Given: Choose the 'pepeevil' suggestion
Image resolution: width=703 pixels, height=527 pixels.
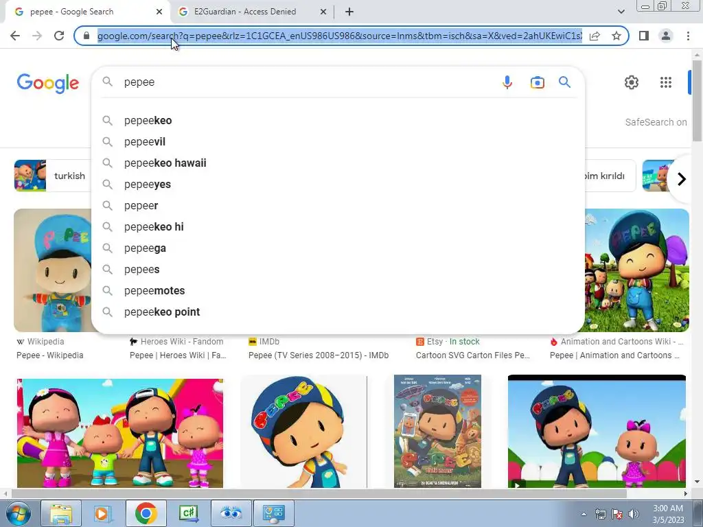Looking at the screenshot, I should 338,141.
